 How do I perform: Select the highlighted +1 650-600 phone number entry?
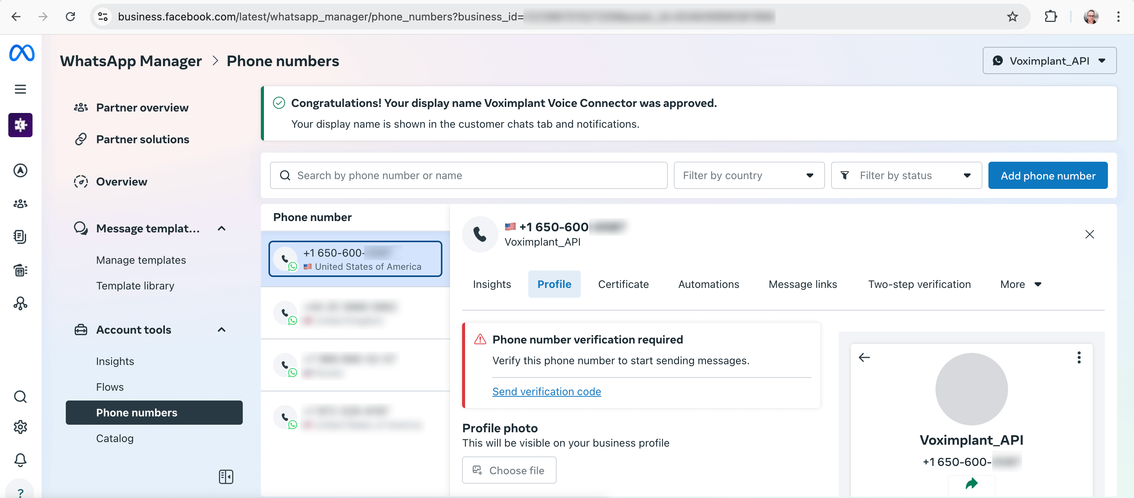(355, 259)
